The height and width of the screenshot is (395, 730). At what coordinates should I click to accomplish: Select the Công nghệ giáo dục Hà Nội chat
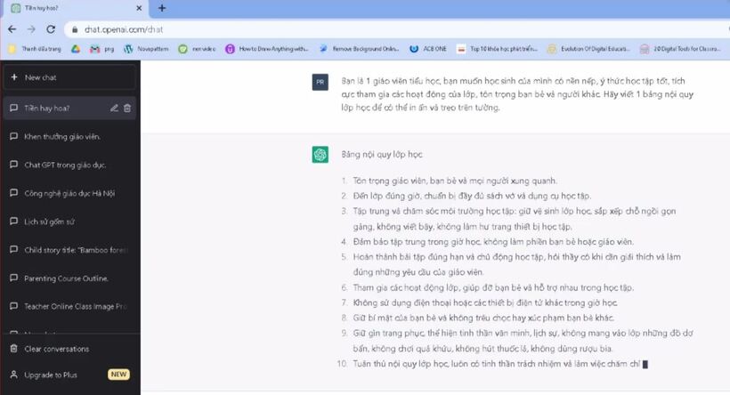point(69,193)
